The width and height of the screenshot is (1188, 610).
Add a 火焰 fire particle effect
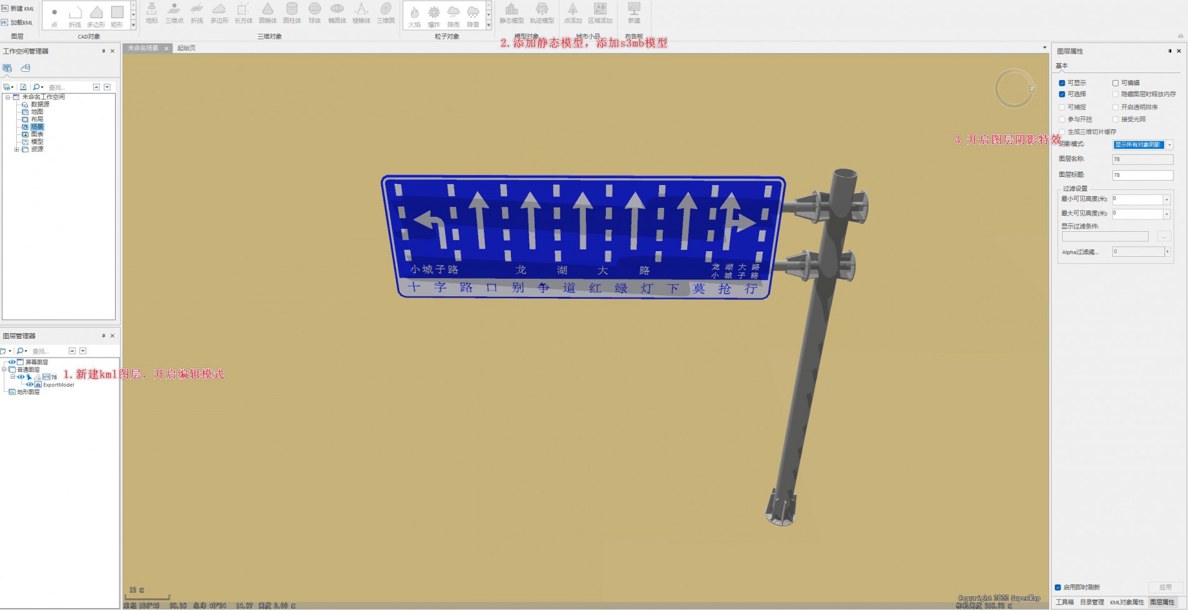point(415,17)
